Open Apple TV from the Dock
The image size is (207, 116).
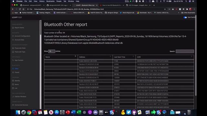pyautogui.click(x=106, y=112)
